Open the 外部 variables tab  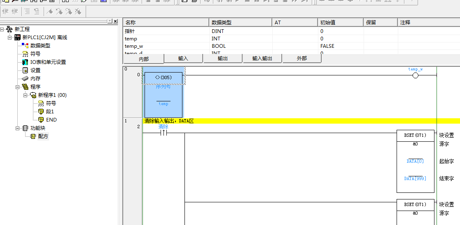click(x=302, y=59)
